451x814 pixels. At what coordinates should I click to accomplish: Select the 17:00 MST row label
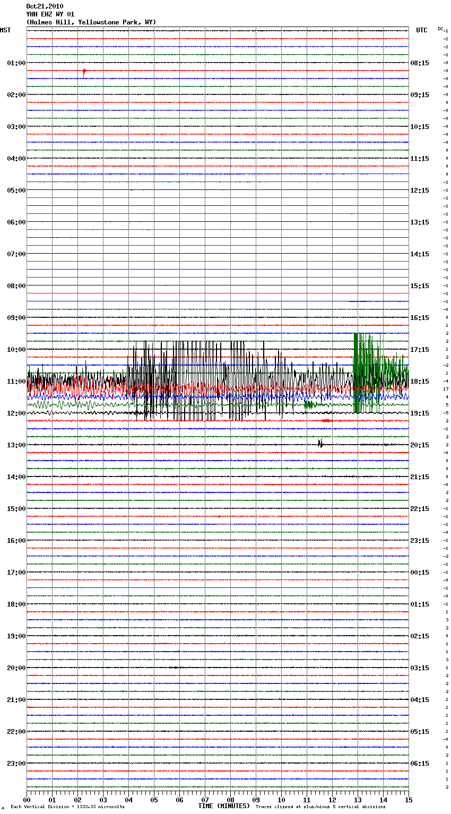click(x=16, y=573)
